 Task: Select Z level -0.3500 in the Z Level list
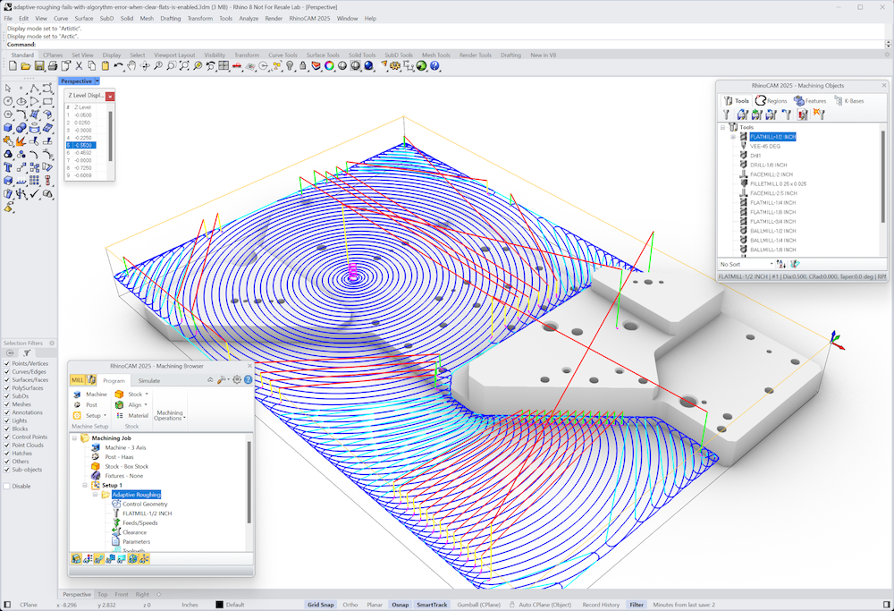pyautogui.click(x=85, y=144)
